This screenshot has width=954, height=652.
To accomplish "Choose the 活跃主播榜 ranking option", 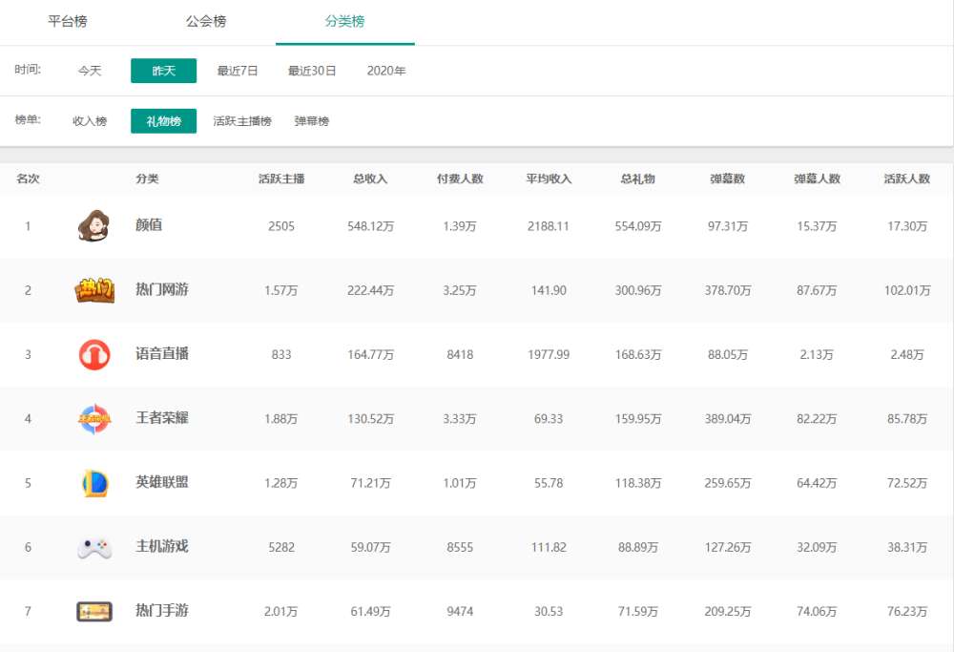I will coord(242,121).
